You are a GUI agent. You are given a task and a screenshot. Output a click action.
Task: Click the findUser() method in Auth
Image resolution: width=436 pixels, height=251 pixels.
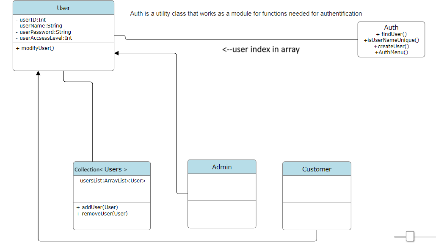point(391,34)
